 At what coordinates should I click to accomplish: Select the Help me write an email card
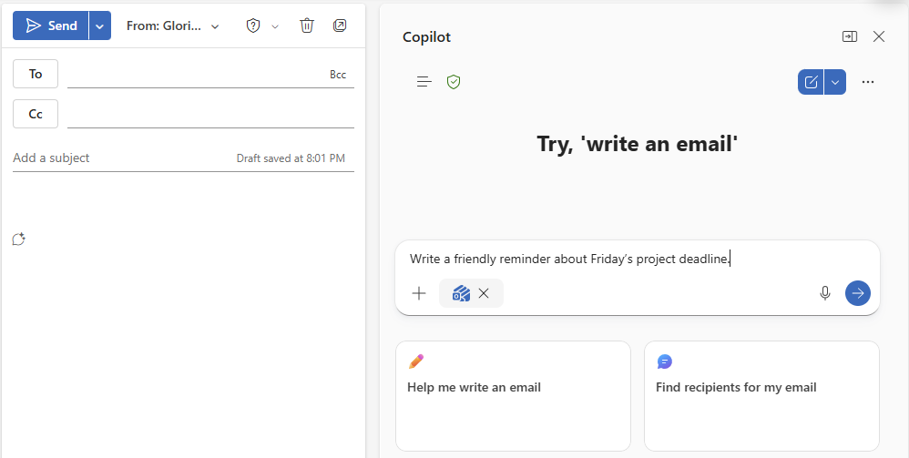coord(513,396)
